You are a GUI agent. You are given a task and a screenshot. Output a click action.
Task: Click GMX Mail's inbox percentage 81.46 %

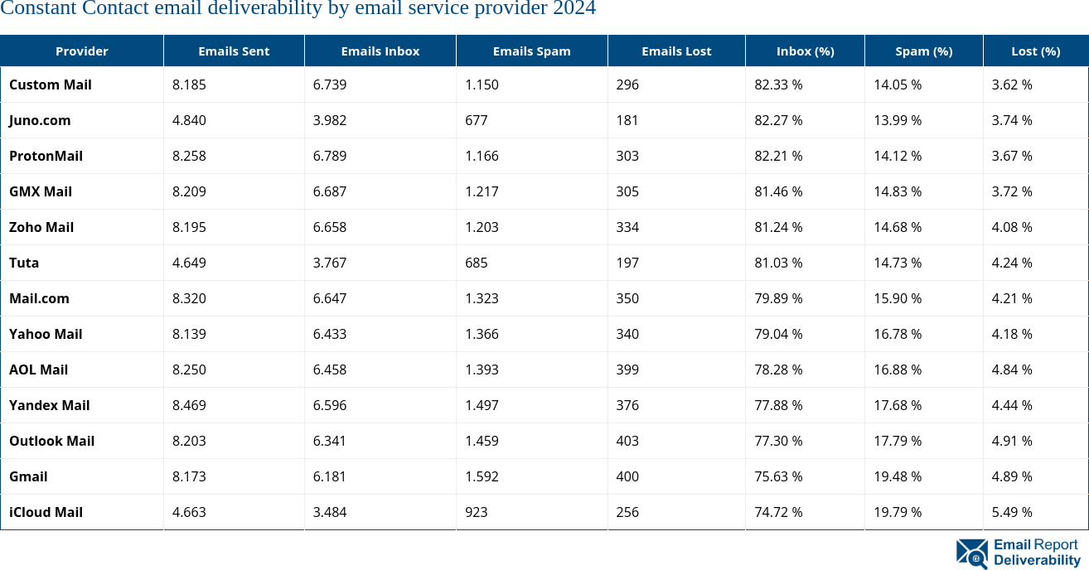[778, 191]
